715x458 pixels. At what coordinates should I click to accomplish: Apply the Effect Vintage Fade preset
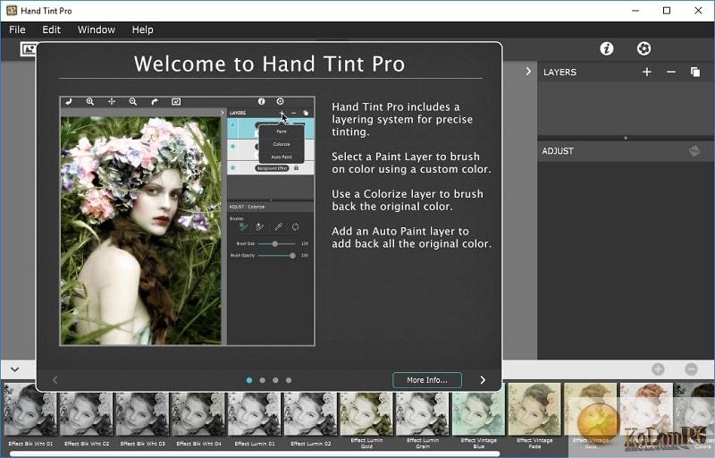[x=534, y=416]
